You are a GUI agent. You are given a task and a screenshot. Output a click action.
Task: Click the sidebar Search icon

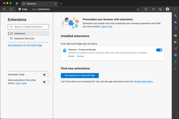click(x=175, y=16)
